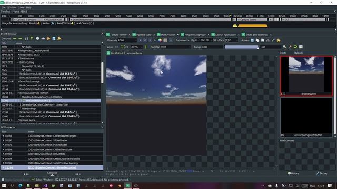Toggle the histogram icon beside range controls
This screenshot has height=189, width=337.
tap(301, 47)
